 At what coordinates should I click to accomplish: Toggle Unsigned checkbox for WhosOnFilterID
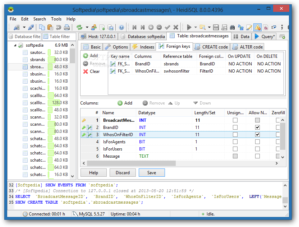coord(235,135)
